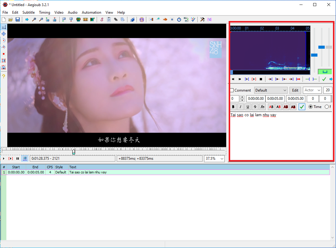Click the video seek bar slider handle
Viewport: 336px width, 248px height.
pos(74,152)
